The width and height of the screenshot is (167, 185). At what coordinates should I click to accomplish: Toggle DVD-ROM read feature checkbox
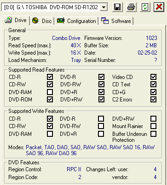pos(50,100)
